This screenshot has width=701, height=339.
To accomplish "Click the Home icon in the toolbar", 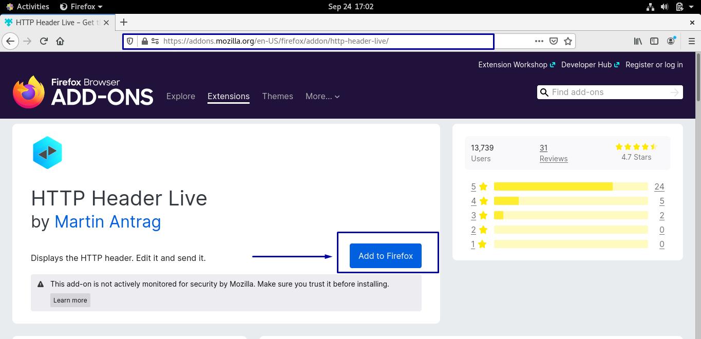I will tap(60, 41).
